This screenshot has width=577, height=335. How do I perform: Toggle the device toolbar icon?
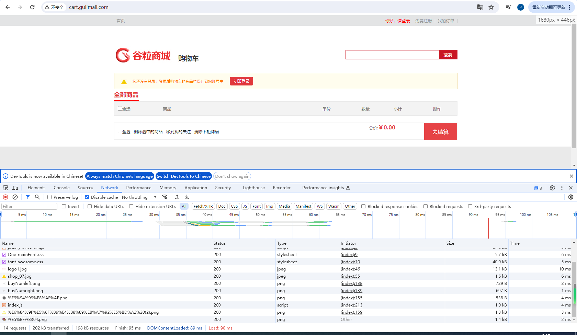tap(15, 188)
